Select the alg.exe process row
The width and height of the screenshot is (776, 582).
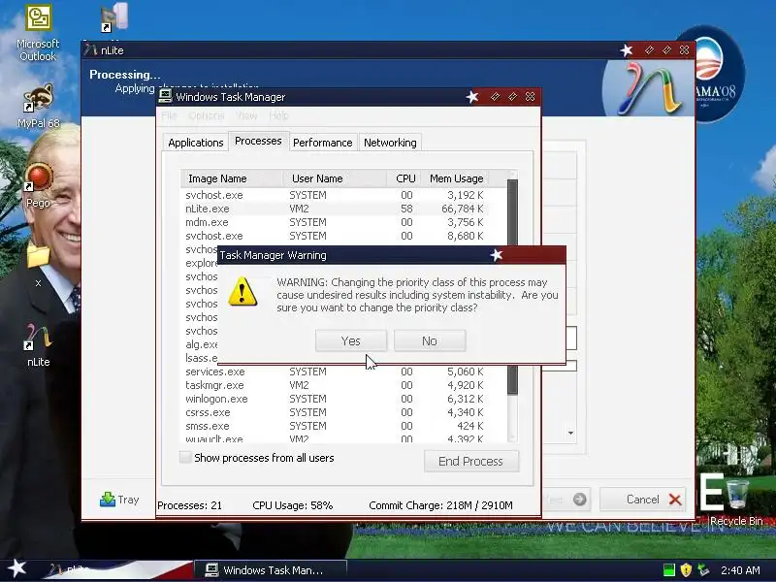201,344
